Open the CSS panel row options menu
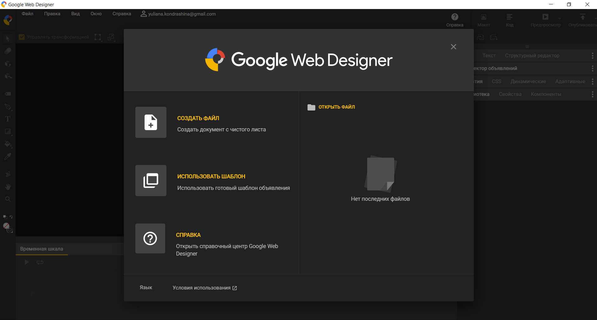Viewport: 597px width, 320px height. click(592, 82)
